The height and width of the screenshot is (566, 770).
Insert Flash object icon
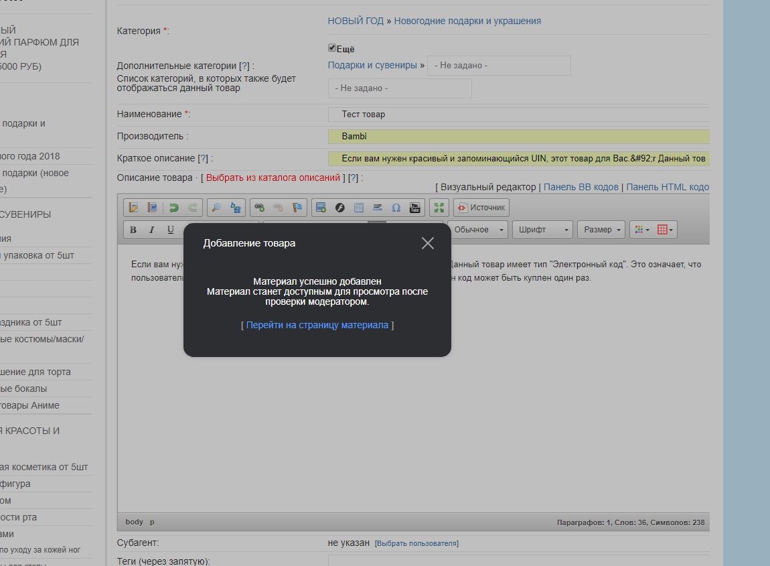coord(340,208)
